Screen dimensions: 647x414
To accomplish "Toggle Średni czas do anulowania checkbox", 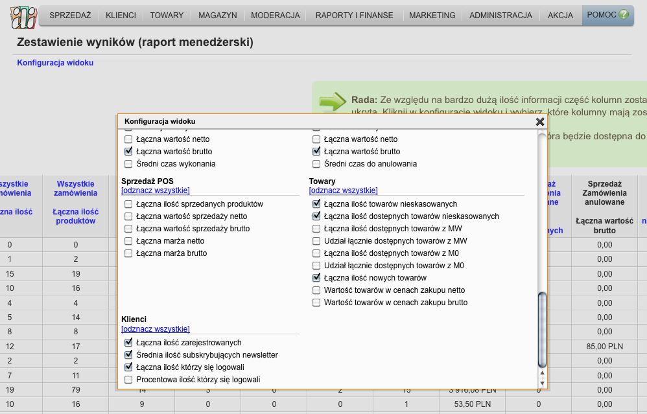I will click(x=316, y=164).
